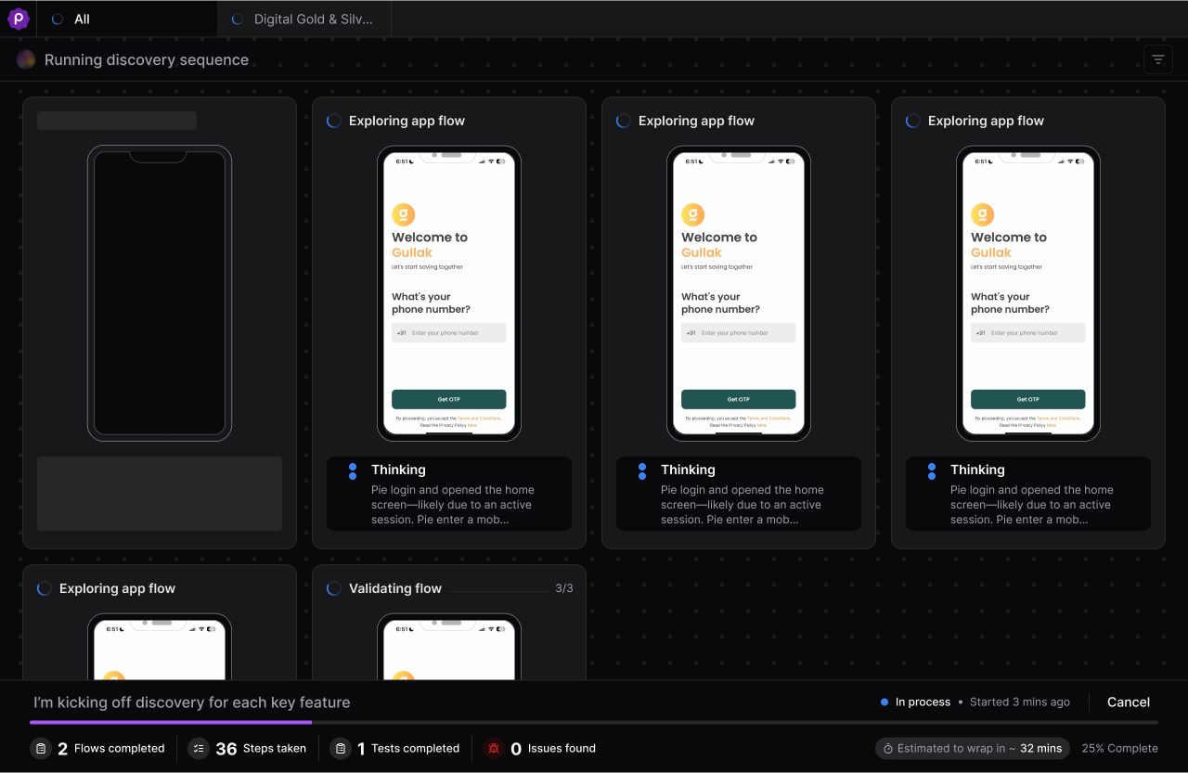This screenshot has height=773, width=1188.
Task: Open the Digital Gold & Silv... tab
Action: [x=303, y=19]
